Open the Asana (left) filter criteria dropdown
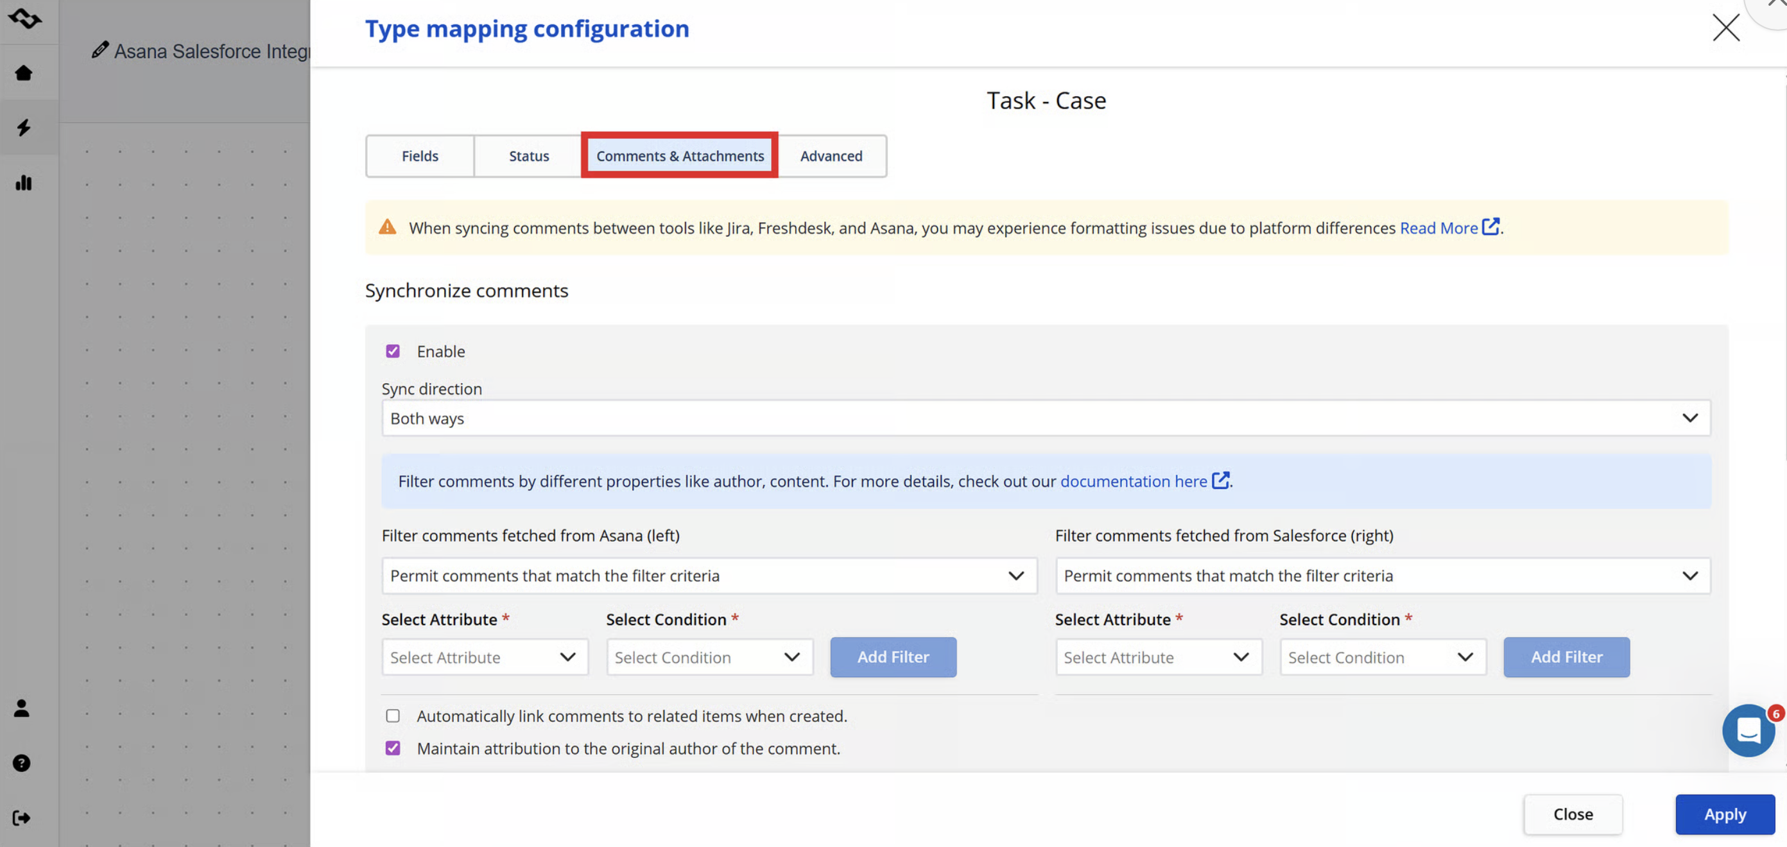 click(x=709, y=576)
